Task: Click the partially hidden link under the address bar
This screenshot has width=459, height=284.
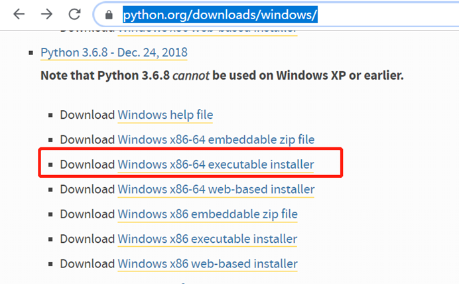Action: (x=208, y=31)
